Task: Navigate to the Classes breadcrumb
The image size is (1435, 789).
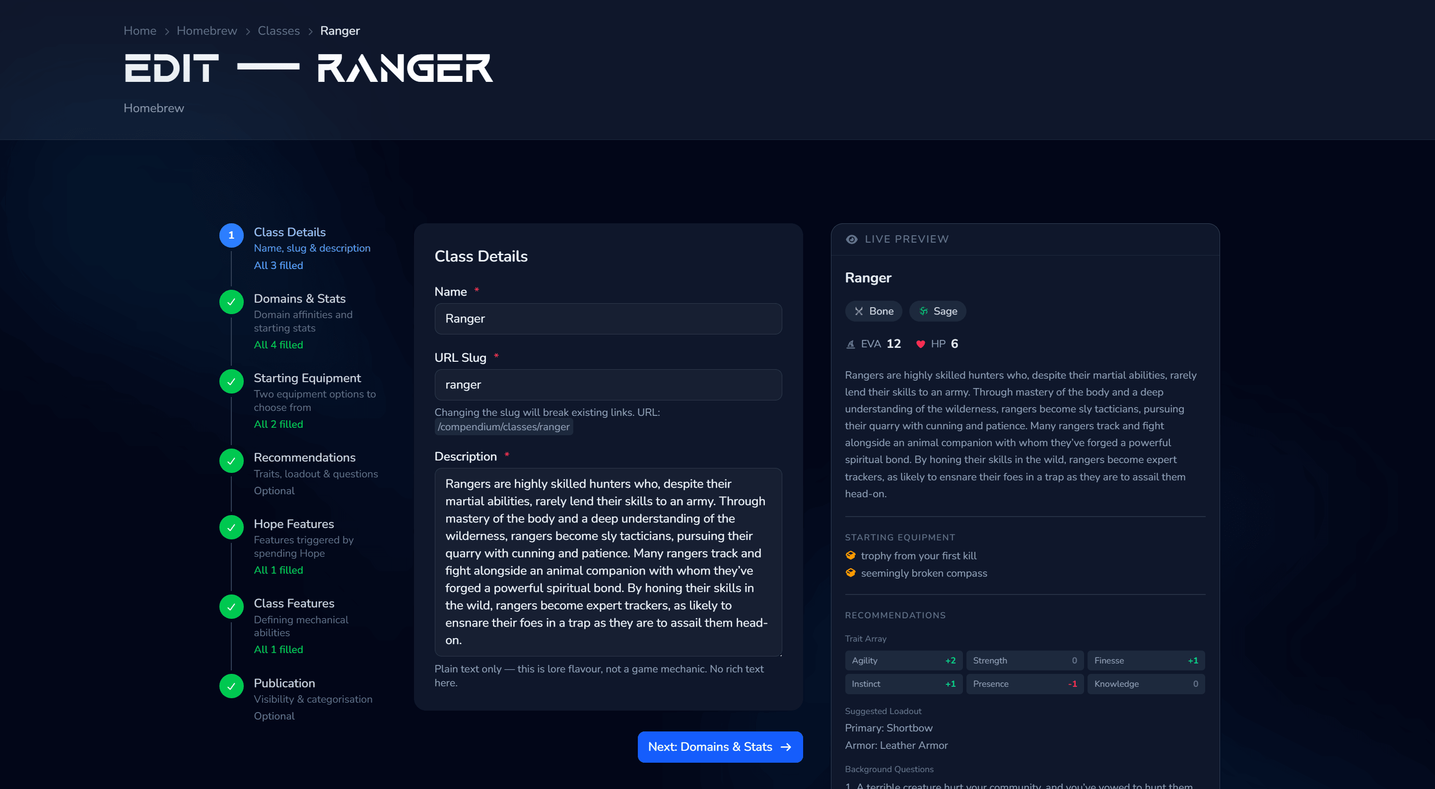Action: click(278, 31)
